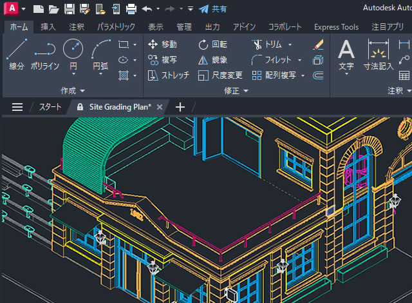Open the 表示 ribbon tab
This screenshot has height=303, width=412.
(x=156, y=27)
